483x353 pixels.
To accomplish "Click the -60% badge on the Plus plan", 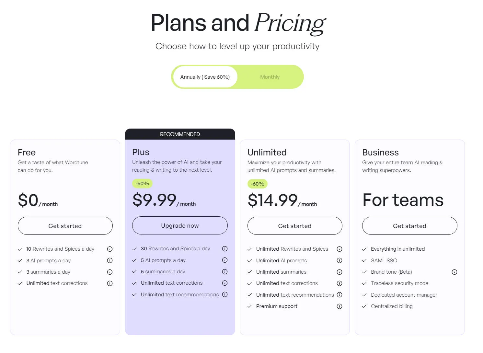I will (x=142, y=184).
